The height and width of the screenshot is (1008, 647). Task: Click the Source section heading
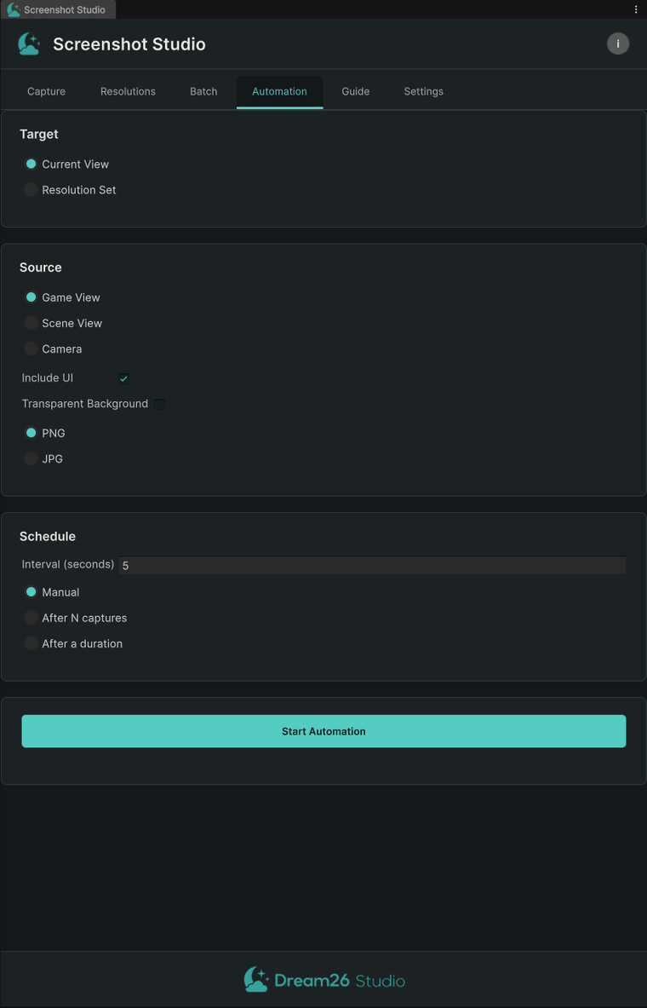click(x=41, y=268)
